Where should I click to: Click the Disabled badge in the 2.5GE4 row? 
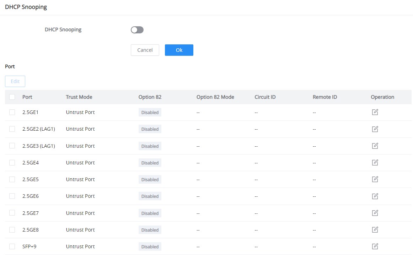point(150,163)
